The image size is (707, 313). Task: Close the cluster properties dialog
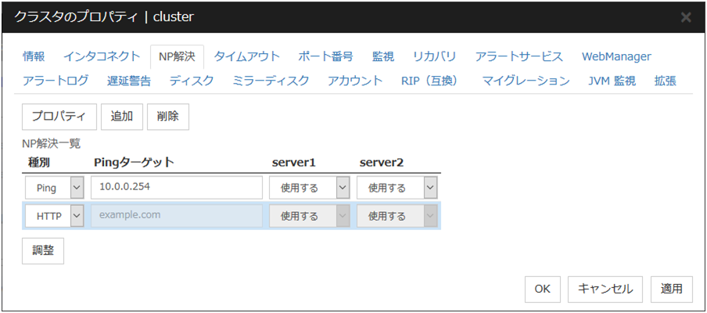tap(685, 16)
